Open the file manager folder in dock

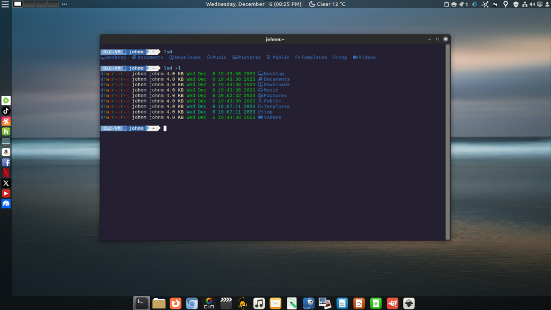[x=159, y=304]
